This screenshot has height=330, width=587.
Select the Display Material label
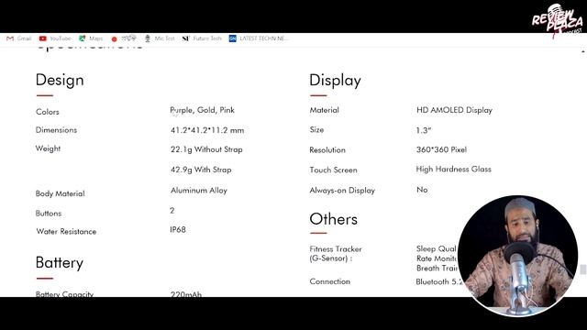[x=324, y=110]
